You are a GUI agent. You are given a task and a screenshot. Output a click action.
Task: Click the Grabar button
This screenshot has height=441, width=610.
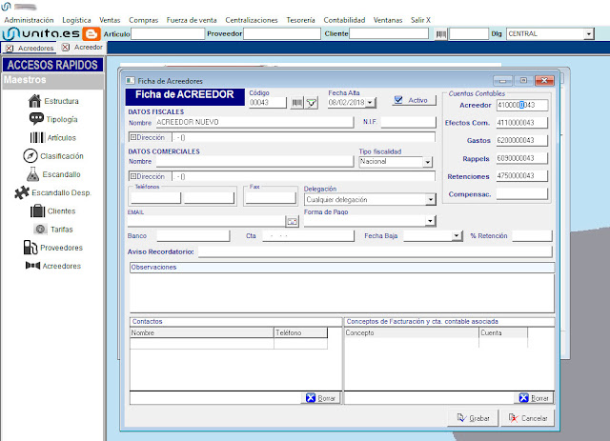pos(473,417)
